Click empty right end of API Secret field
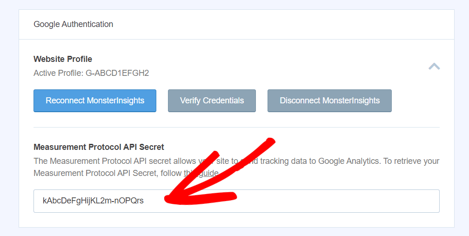469x236 pixels. tap(372, 201)
